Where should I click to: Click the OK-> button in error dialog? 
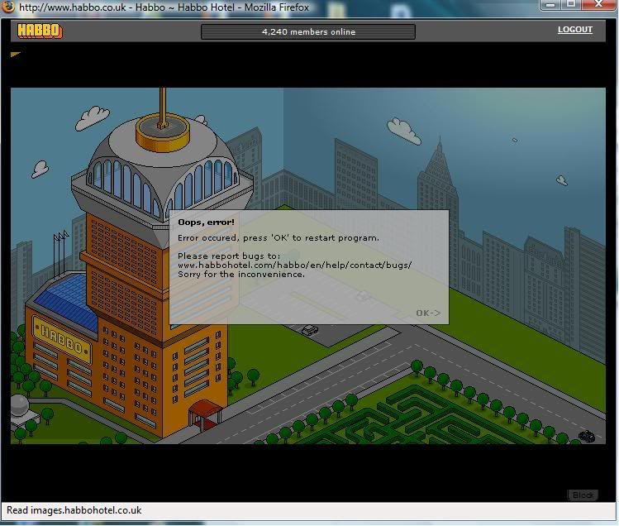click(x=428, y=313)
